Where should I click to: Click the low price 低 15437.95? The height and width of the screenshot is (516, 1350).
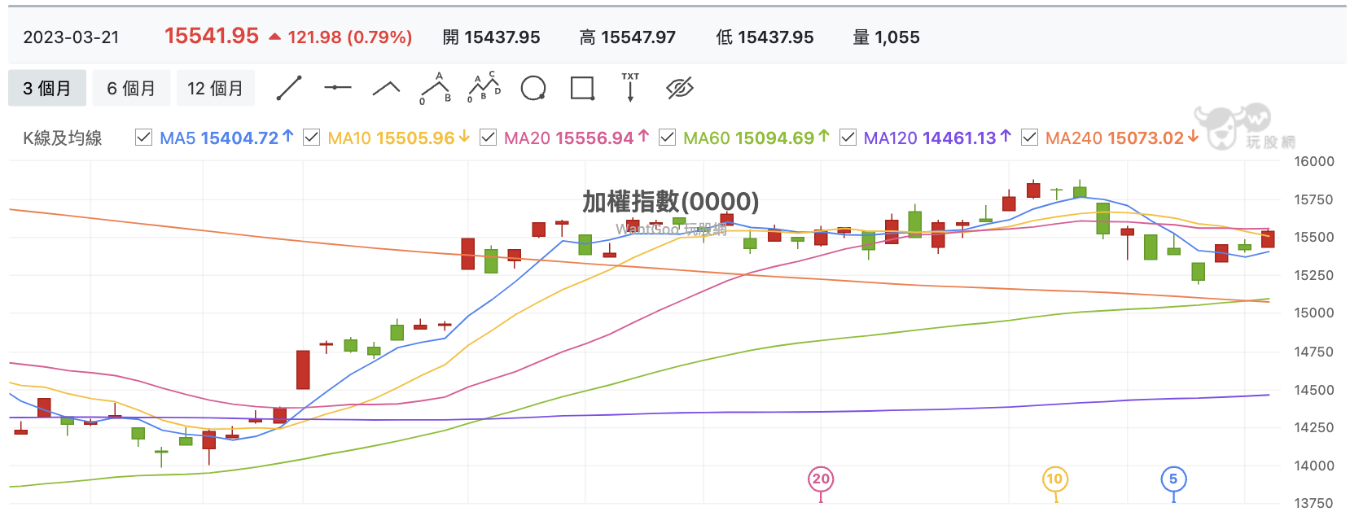765,37
